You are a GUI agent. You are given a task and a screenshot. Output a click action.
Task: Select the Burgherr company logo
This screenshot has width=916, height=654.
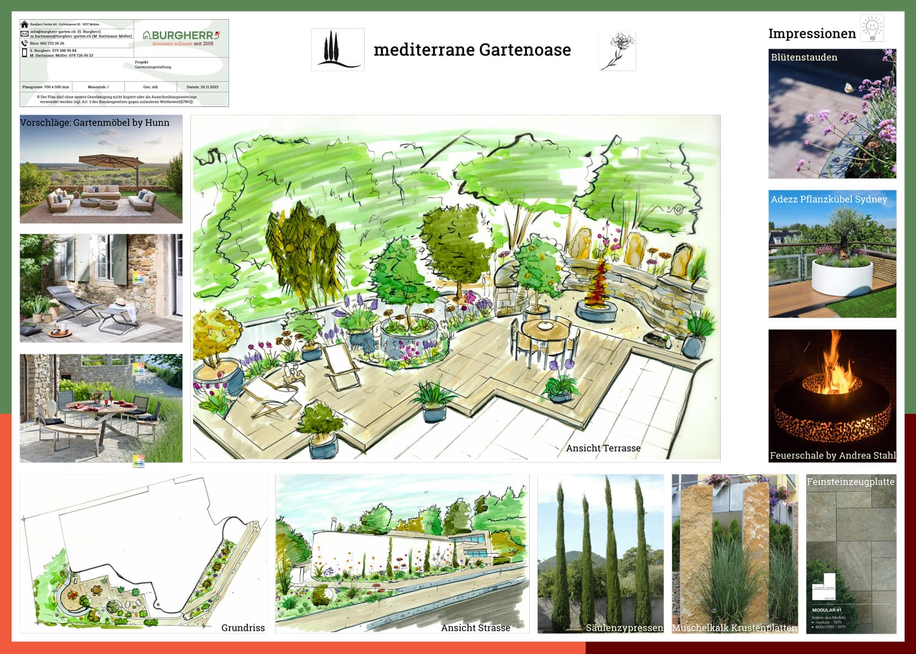(x=180, y=37)
